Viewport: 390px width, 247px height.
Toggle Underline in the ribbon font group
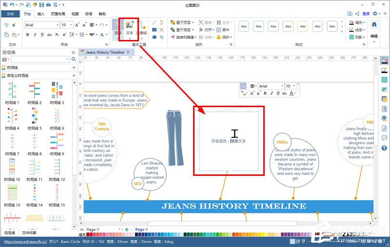[x=41, y=35]
